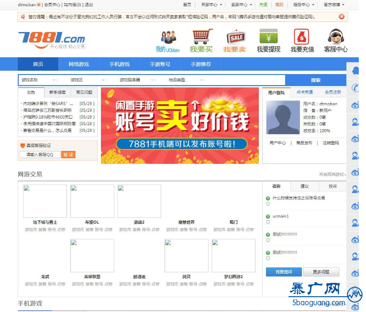Viewport: 366px width, 312px height.
Task: Expand the 买家中心 dropdown menu
Action: point(211,5)
